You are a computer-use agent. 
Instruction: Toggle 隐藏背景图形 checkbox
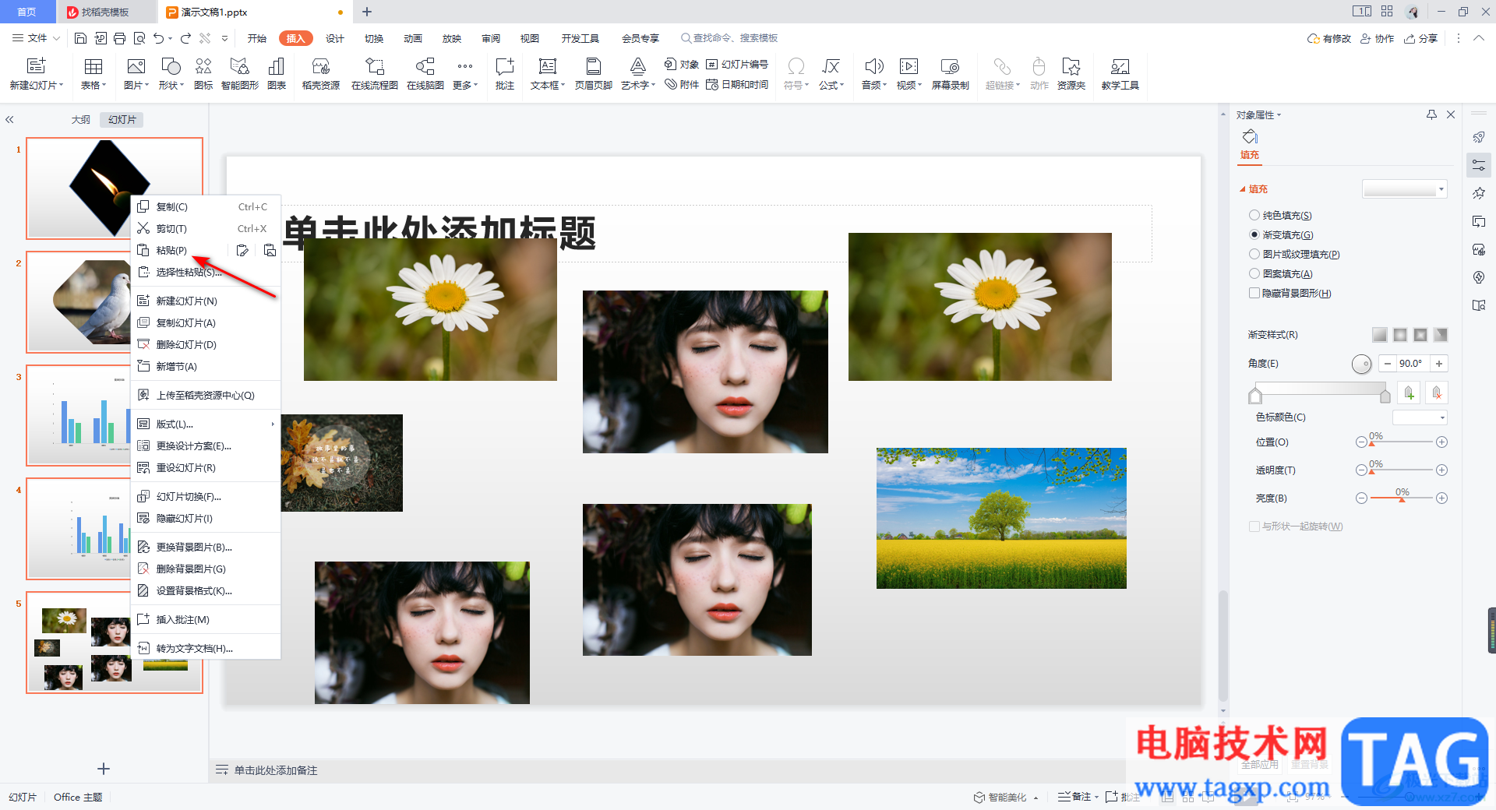click(1254, 293)
